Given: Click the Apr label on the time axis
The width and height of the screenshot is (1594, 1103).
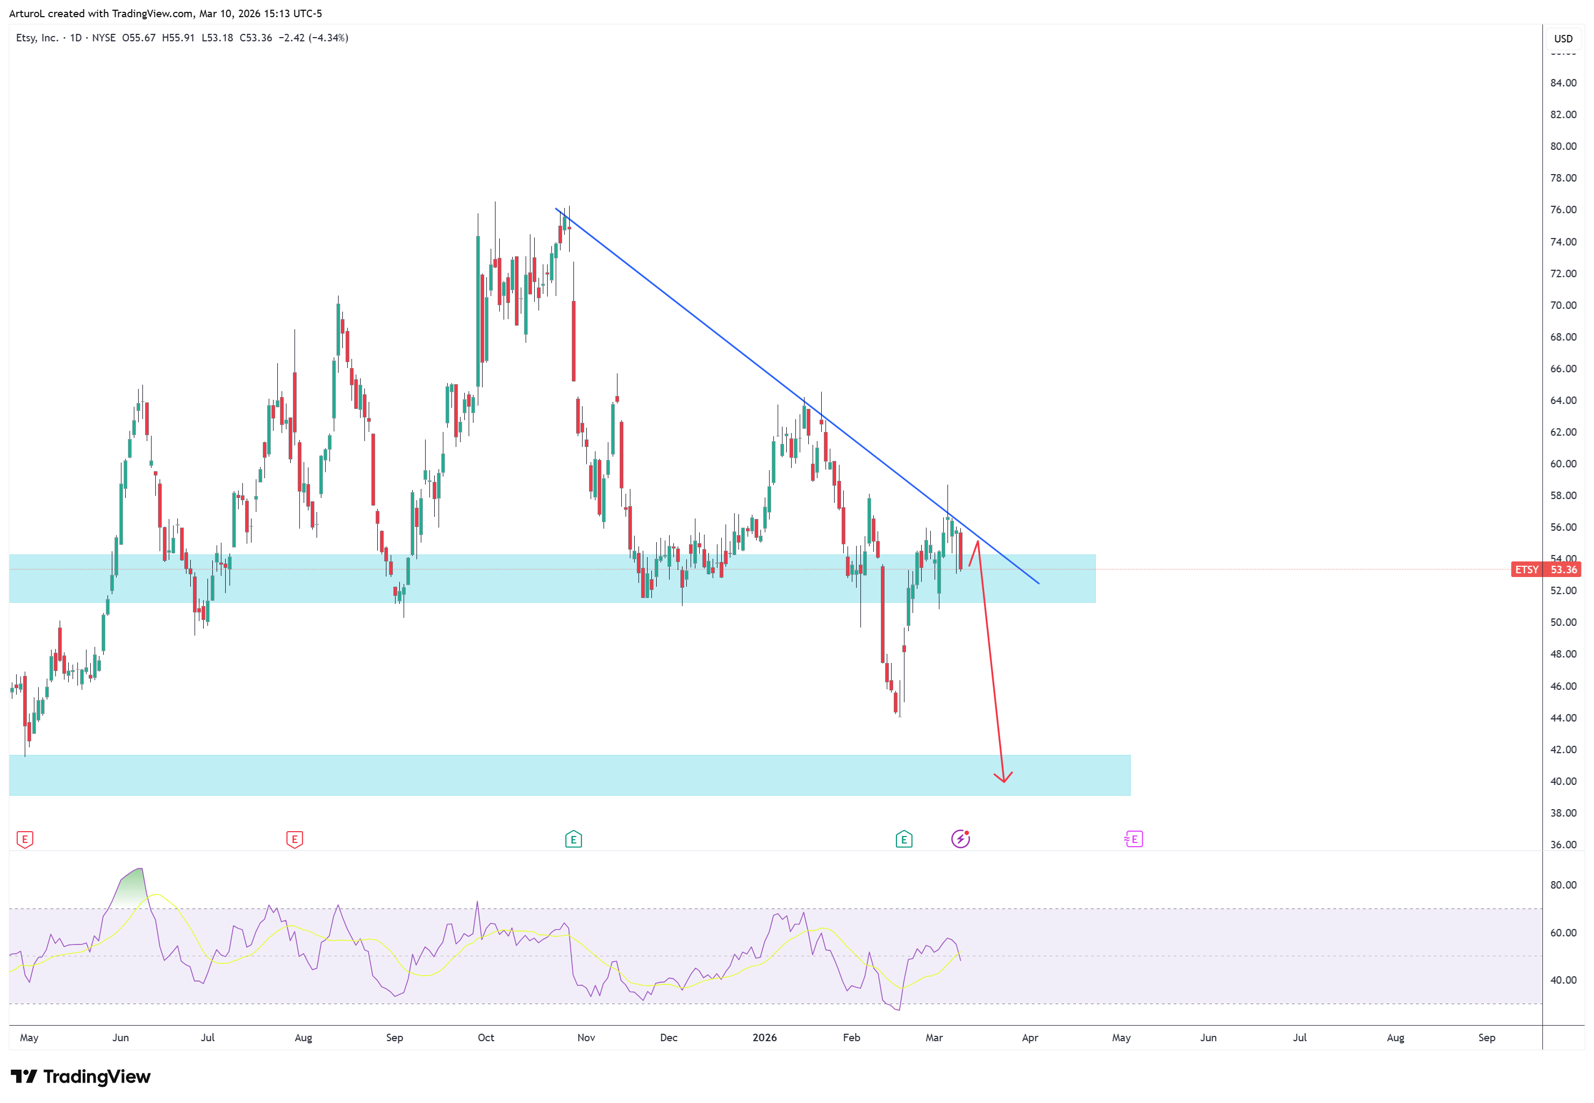Looking at the screenshot, I should coord(1031,1038).
